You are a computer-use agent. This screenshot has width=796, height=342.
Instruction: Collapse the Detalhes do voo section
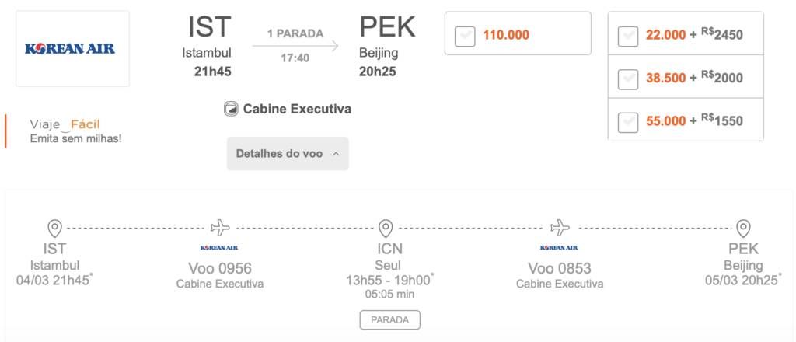tap(288, 153)
